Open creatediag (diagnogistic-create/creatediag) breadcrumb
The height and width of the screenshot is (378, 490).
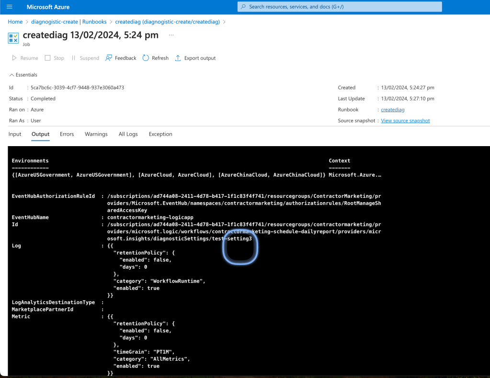[x=168, y=22]
